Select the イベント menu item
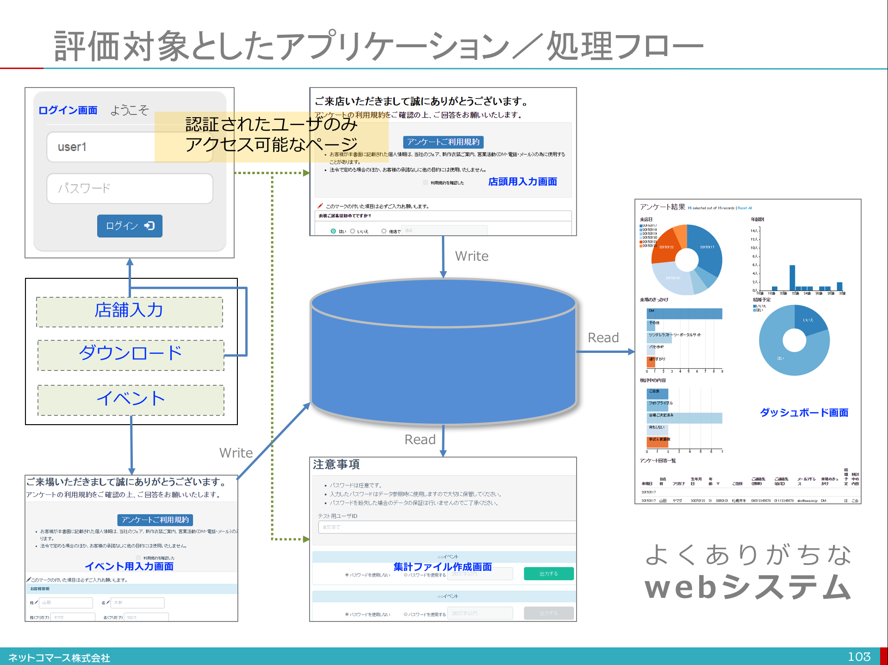The width and height of the screenshot is (888, 665). 130,400
